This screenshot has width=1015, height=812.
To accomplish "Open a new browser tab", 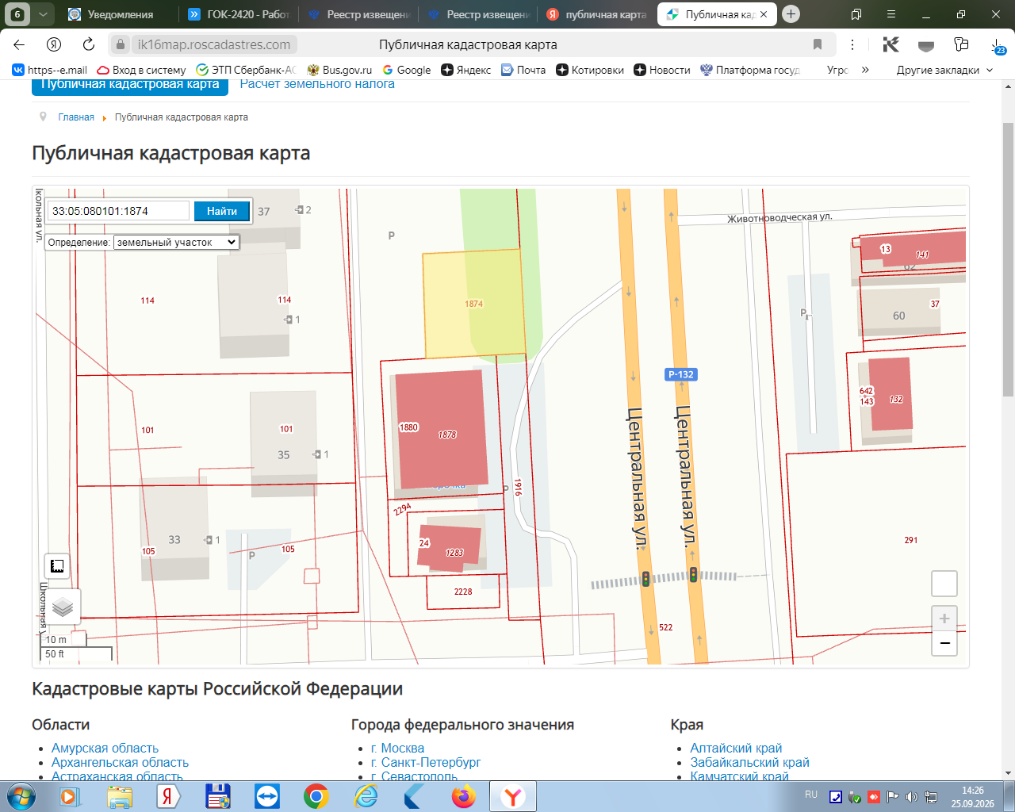I will pyautogui.click(x=791, y=14).
